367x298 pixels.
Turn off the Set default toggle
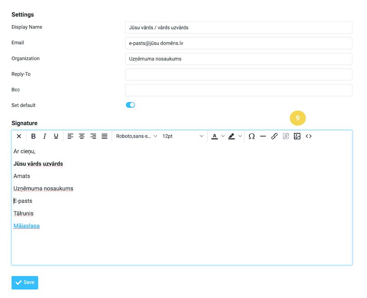click(130, 105)
